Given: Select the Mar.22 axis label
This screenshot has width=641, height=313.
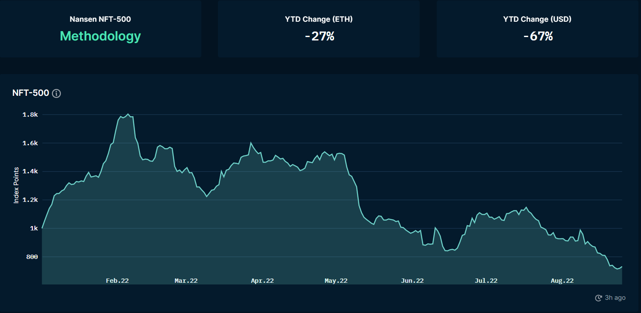Looking at the screenshot, I should coord(186,281).
